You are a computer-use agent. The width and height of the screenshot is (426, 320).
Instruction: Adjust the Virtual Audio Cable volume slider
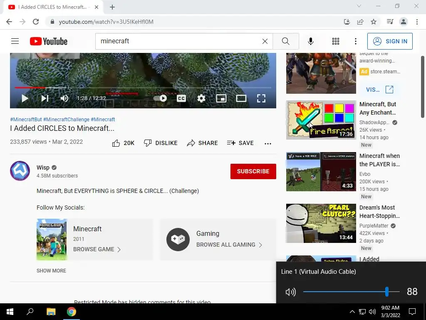(351, 292)
